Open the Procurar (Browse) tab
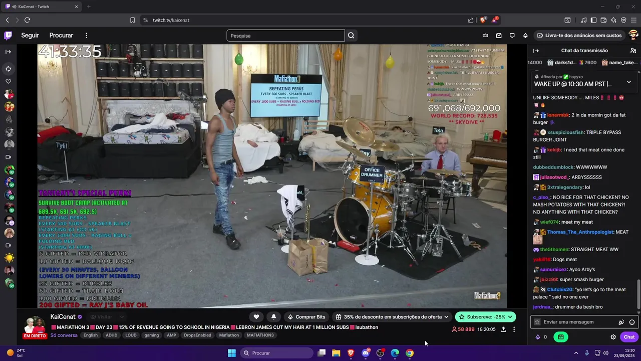This screenshot has width=641, height=361. (x=61, y=36)
